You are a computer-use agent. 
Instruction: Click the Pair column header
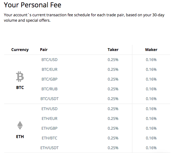tap(44, 50)
